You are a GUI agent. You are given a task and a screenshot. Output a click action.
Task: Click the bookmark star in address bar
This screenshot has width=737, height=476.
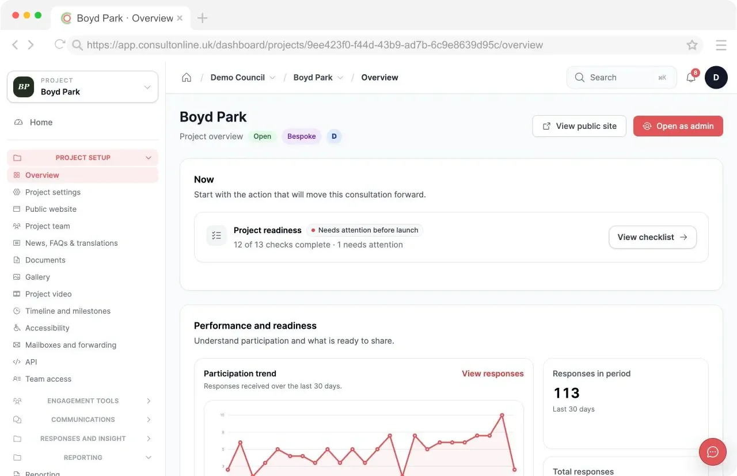[692, 45]
